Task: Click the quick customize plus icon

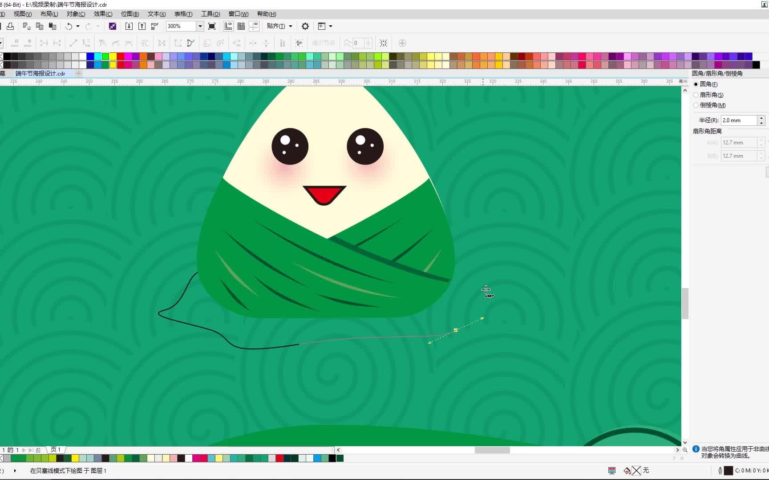Action: pyautogui.click(x=402, y=43)
